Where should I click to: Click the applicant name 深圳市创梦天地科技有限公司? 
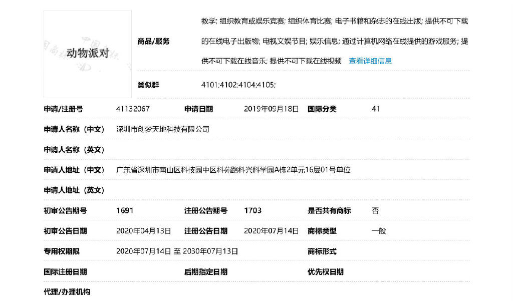(163, 129)
